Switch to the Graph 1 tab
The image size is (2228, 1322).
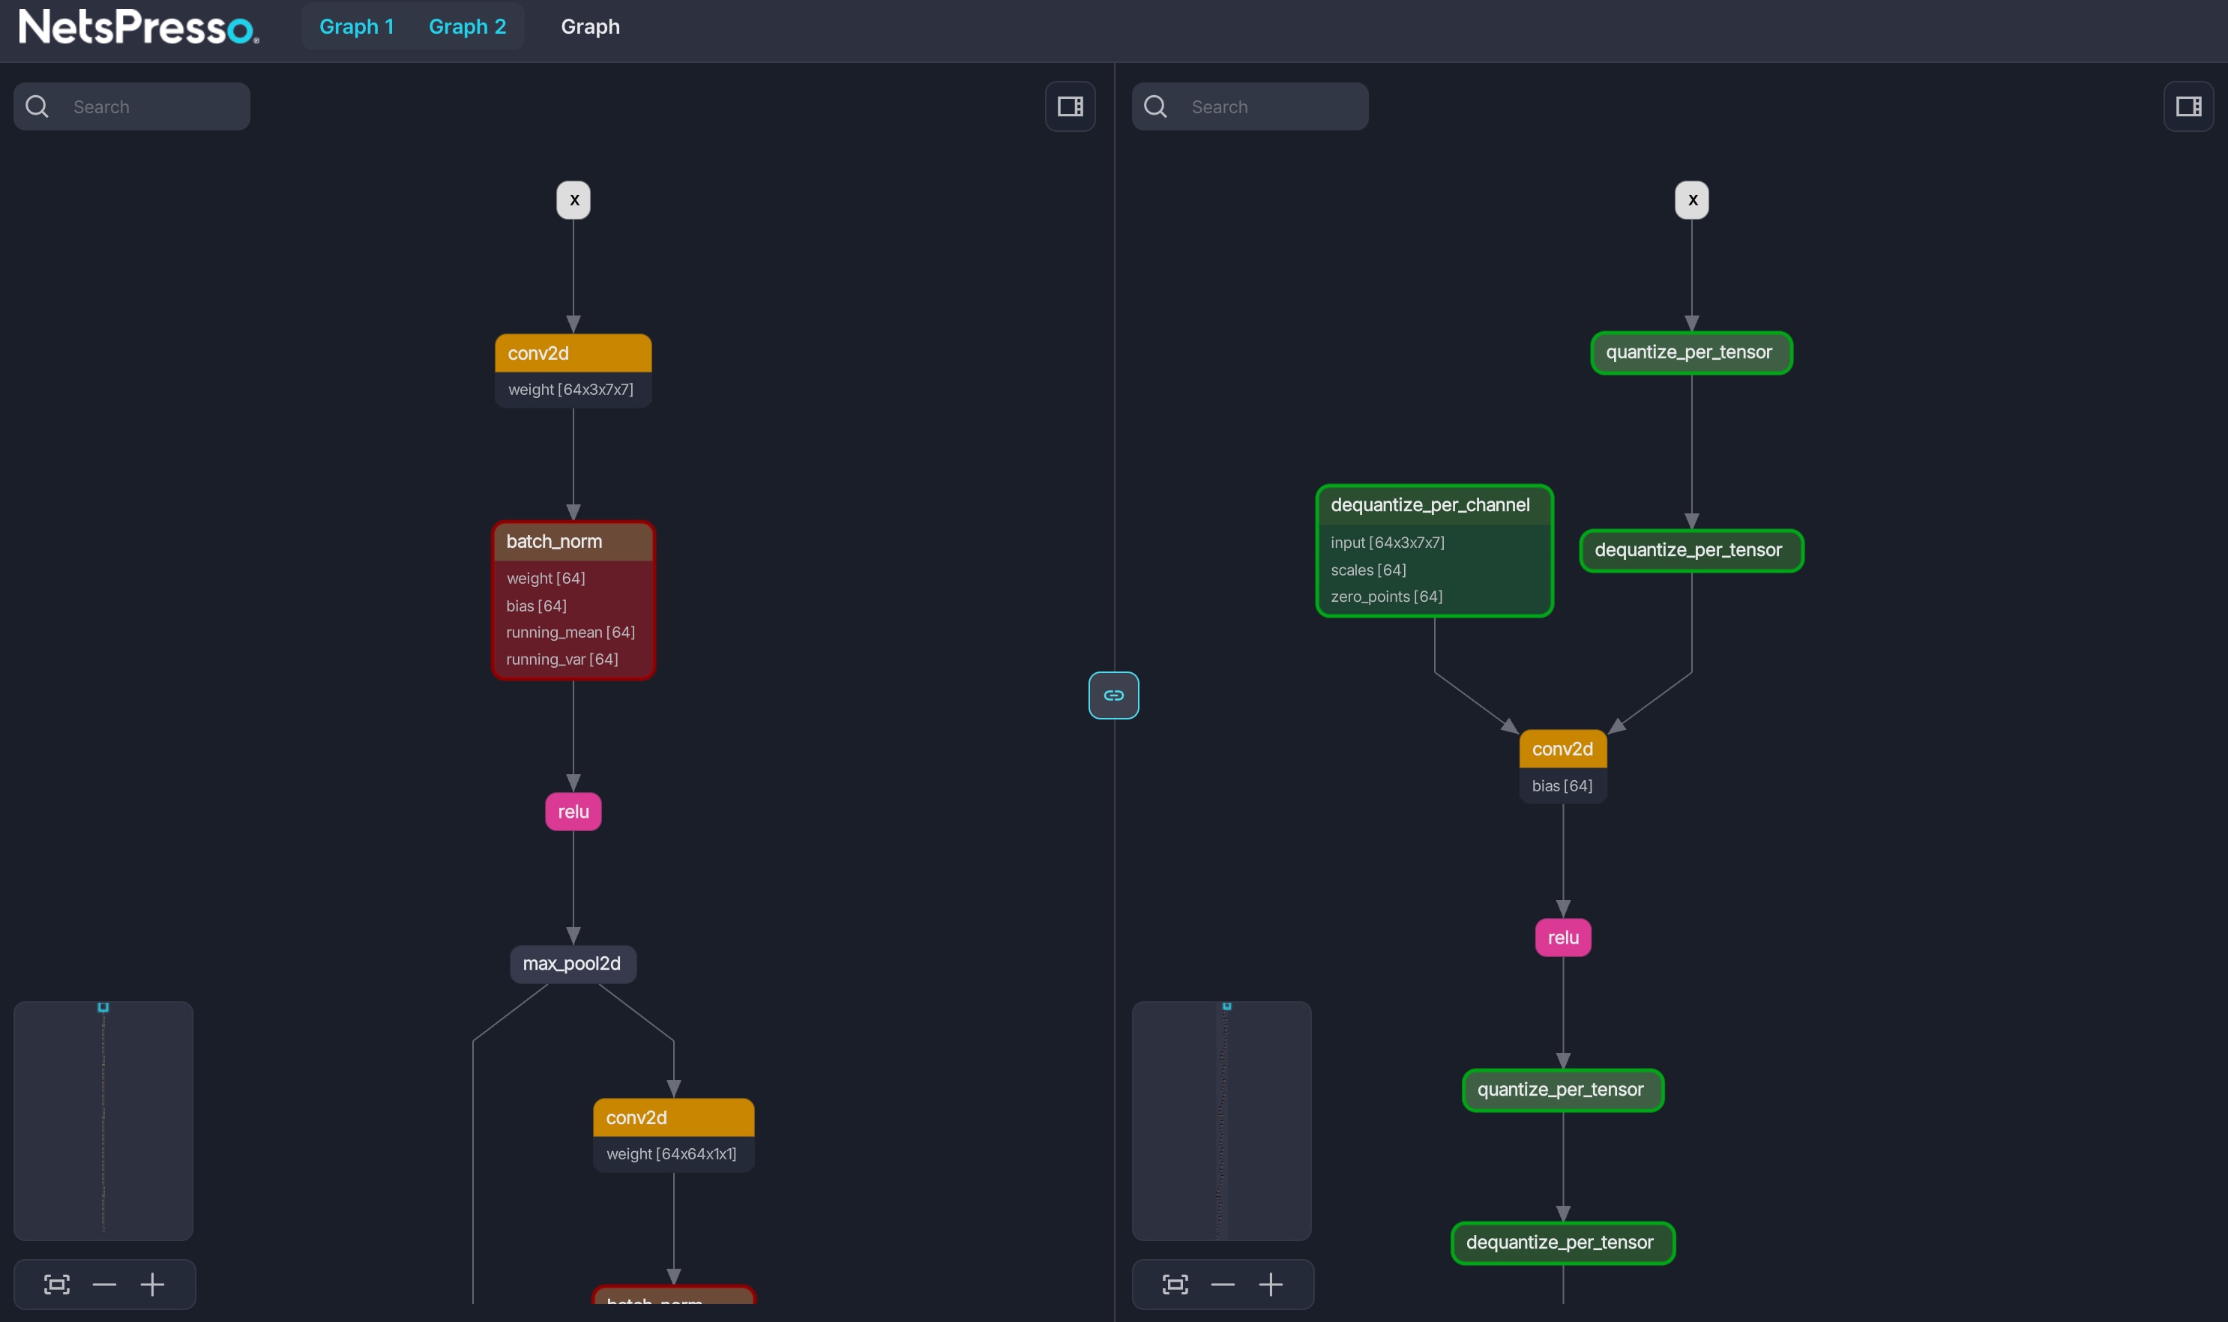pyautogui.click(x=356, y=27)
